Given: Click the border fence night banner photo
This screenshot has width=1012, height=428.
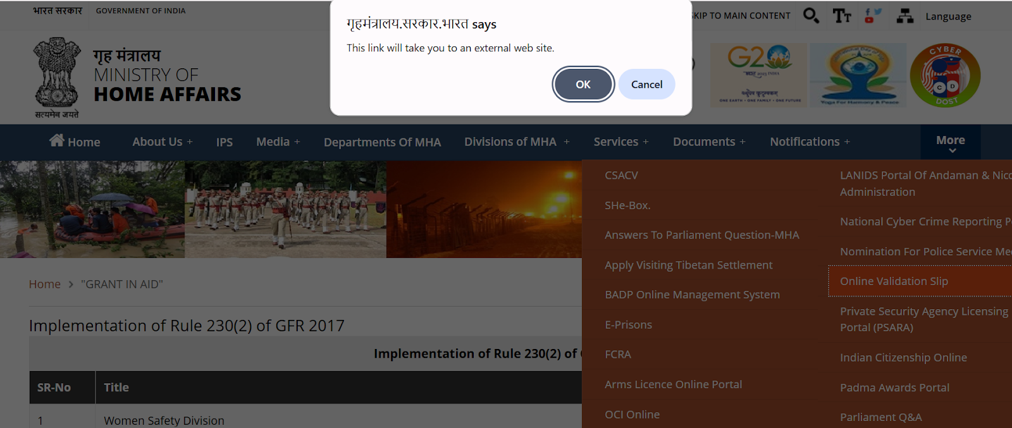Looking at the screenshot, I should tap(484, 209).
